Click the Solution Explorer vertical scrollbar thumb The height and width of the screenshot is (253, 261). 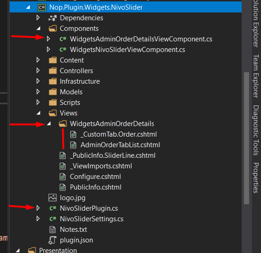tap(246, 138)
